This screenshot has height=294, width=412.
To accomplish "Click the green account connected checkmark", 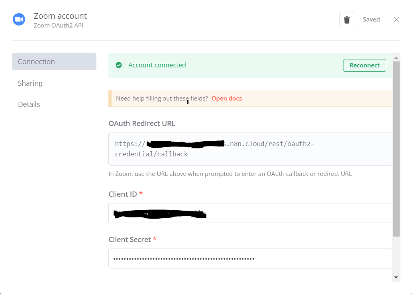I will click(119, 65).
